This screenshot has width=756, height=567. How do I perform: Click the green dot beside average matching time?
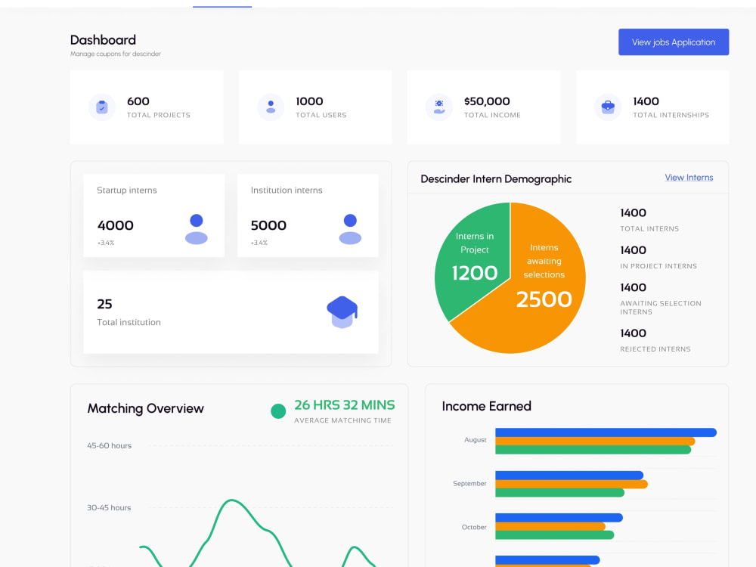click(x=278, y=411)
